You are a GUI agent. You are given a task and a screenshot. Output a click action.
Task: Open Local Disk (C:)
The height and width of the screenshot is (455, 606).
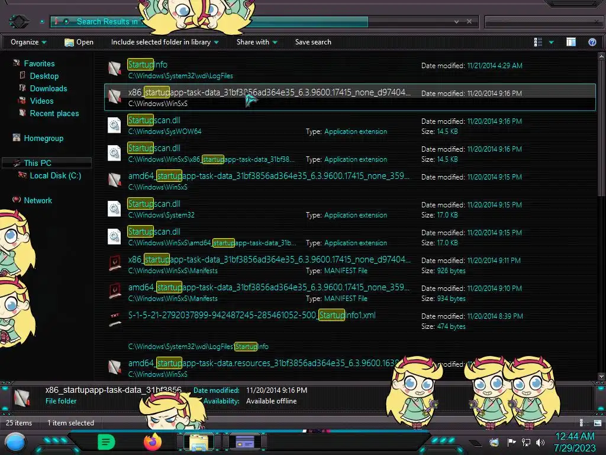pyautogui.click(x=55, y=175)
